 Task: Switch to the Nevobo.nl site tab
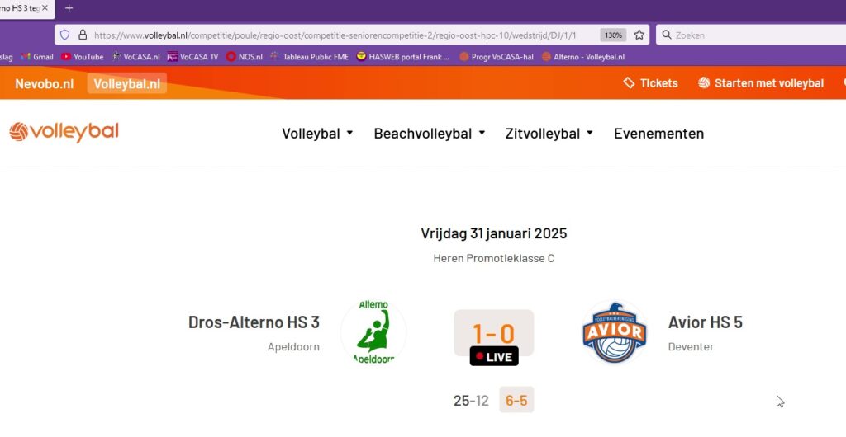coord(45,83)
